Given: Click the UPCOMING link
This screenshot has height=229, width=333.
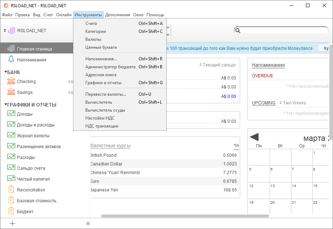Looking at the screenshot, I should click(x=264, y=103).
